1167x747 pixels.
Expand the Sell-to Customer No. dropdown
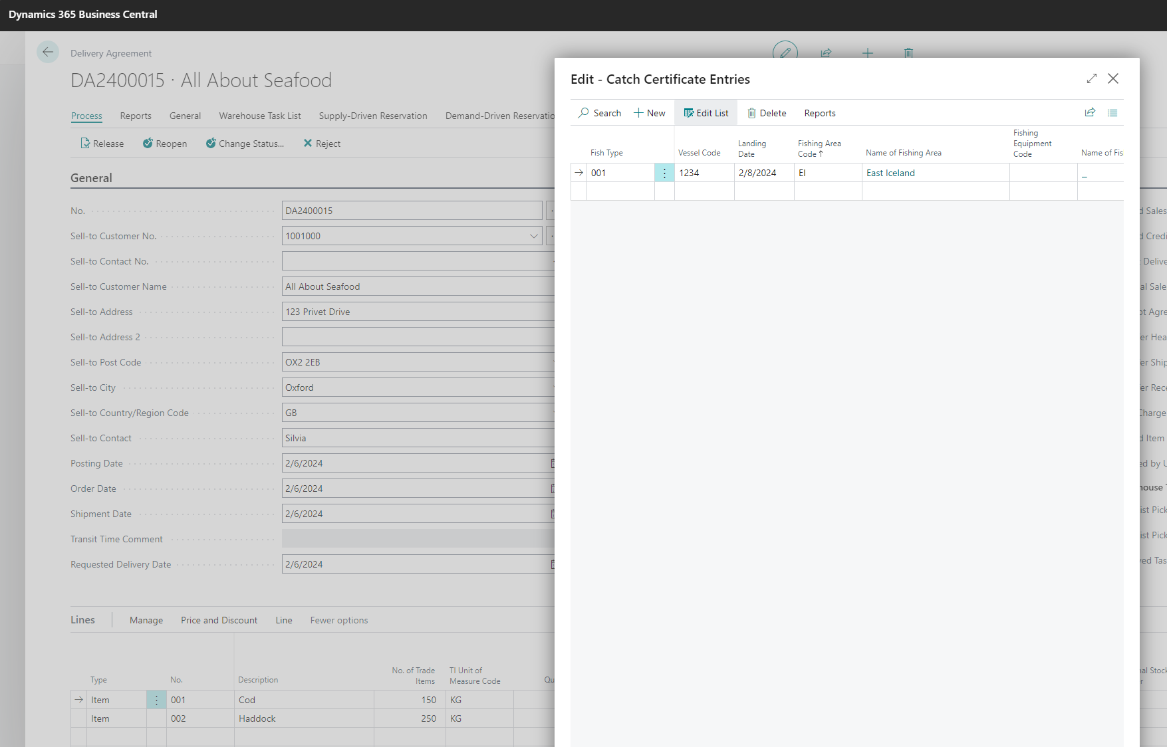point(533,236)
